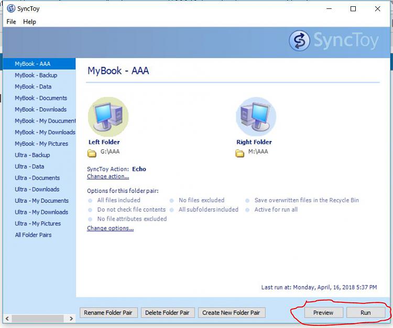This screenshot has height=328, width=393.
Task: Click the Right Folder computer icon
Action: tap(256, 117)
